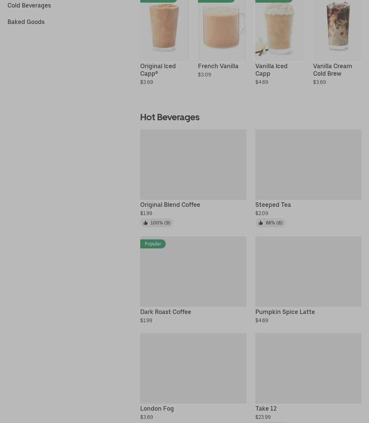
Task: Open the Original Iced Capp item
Action: coord(158,70)
